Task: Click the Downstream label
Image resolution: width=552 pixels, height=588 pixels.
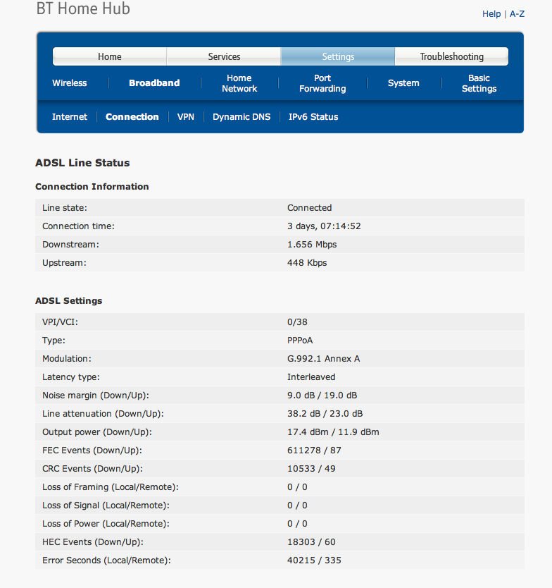Action: click(x=71, y=245)
